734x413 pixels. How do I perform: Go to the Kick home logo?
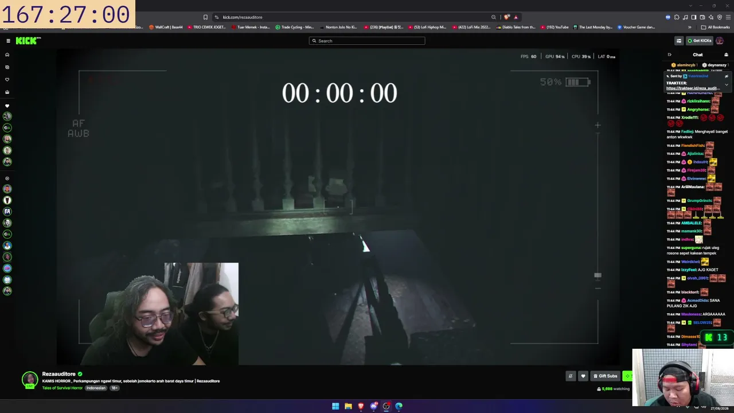click(x=28, y=41)
